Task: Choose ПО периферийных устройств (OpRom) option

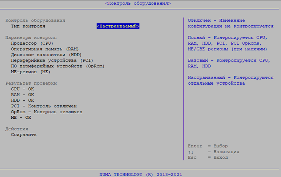Action: pos(58,66)
